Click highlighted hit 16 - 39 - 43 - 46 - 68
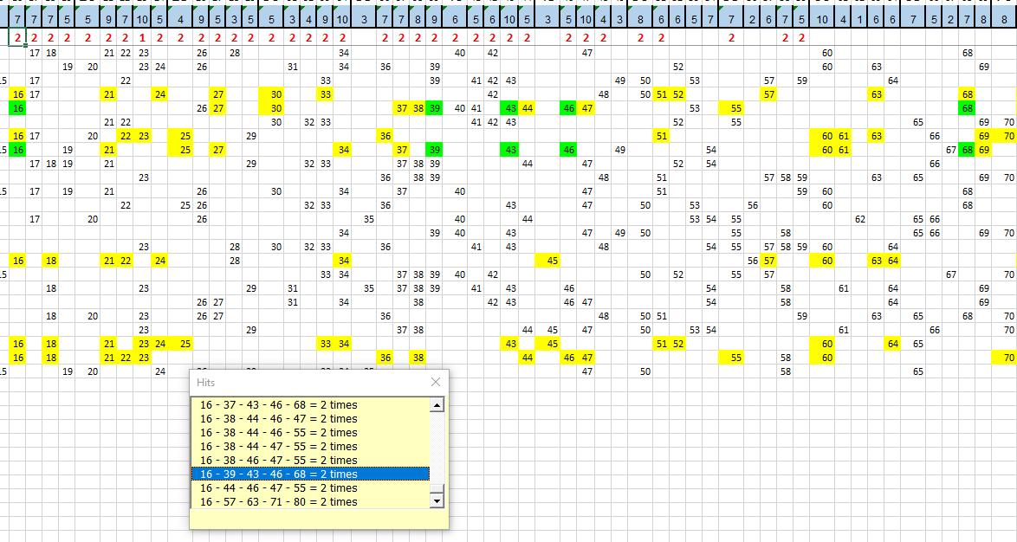The image size is (1017, 542). pyautogui.click(x=278, y=474)
